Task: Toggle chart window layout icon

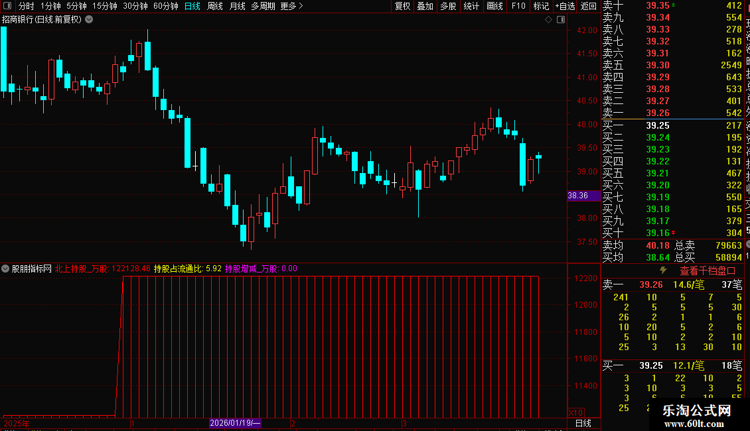Action: pyautogui.click(x=561, y=20)
